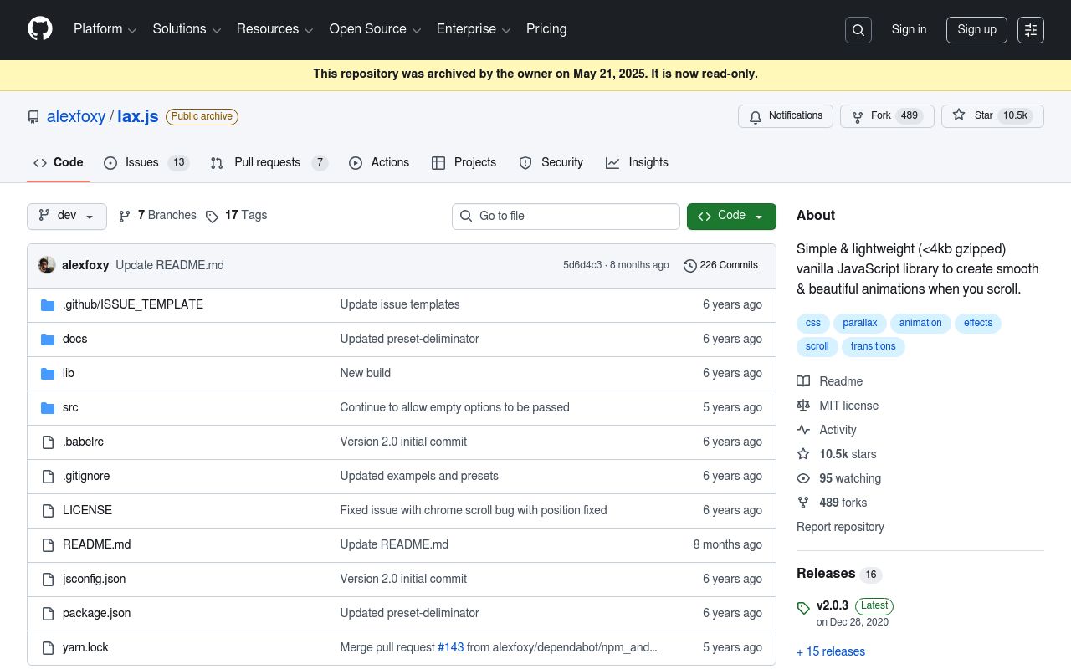Switch to the Pull requests tab
Screen dimensions: 1071x669
click(x=268, y=163)
